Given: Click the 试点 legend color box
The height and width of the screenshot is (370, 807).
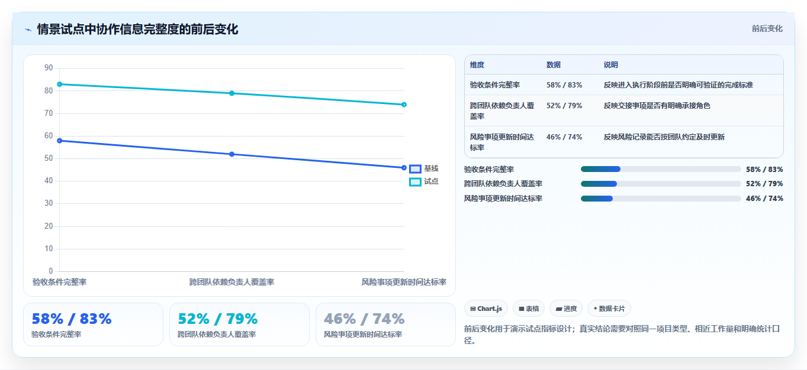Looking at the screenshot, I should coord(415,182).
